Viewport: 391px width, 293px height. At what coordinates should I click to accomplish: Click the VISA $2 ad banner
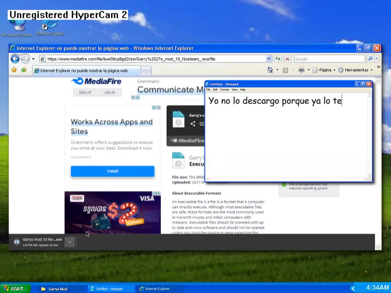tap(112, 213)
